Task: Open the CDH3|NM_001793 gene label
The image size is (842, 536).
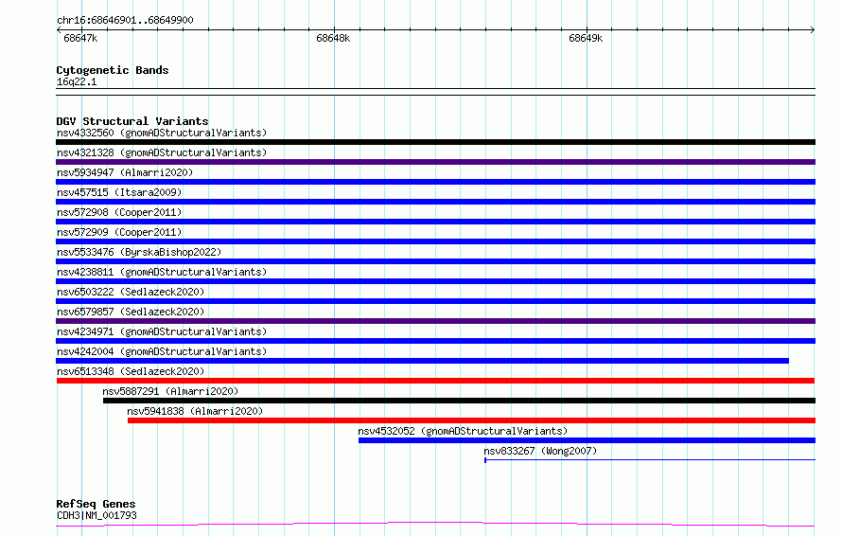Action: pos(96,515)
